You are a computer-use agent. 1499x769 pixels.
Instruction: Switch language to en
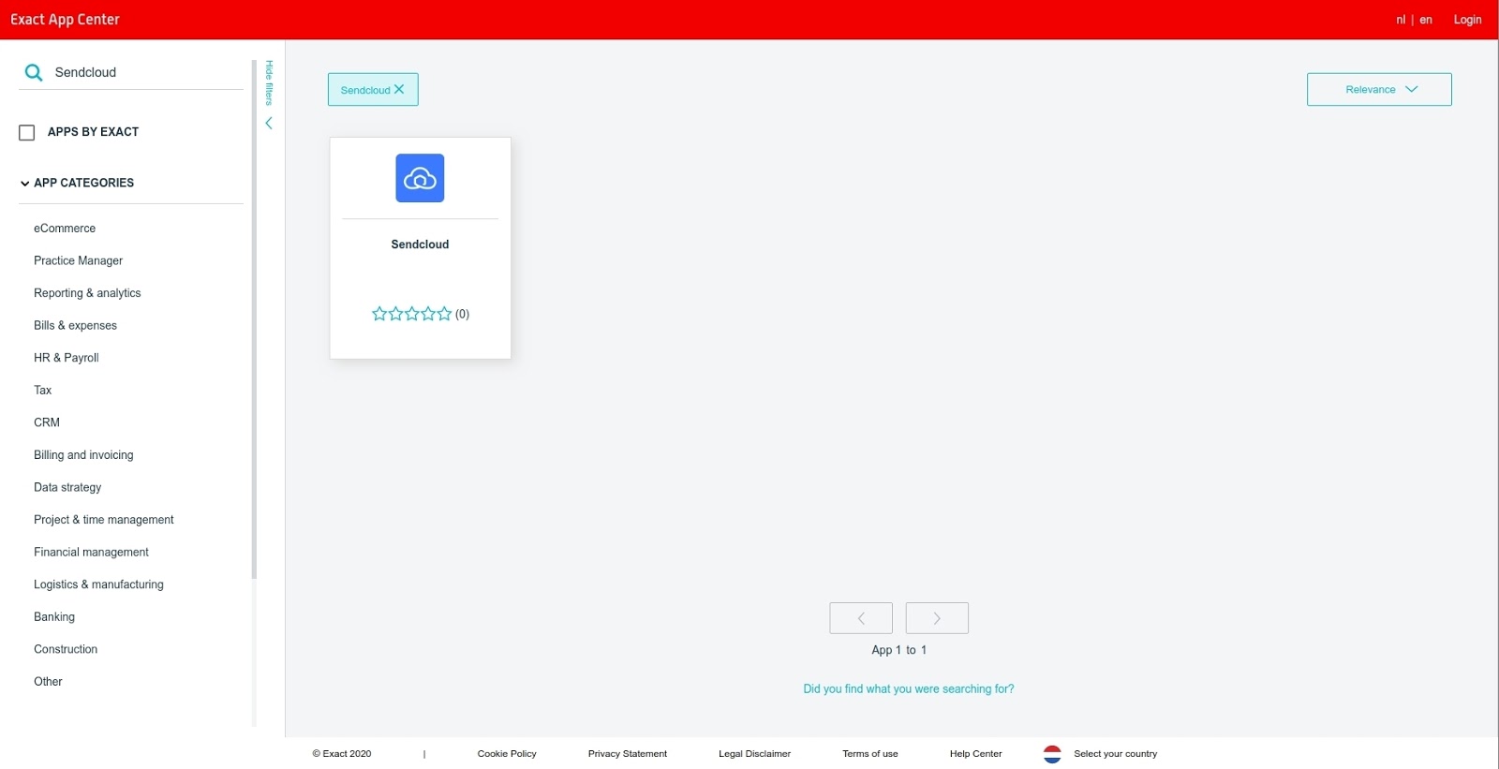click(1426, 20)
